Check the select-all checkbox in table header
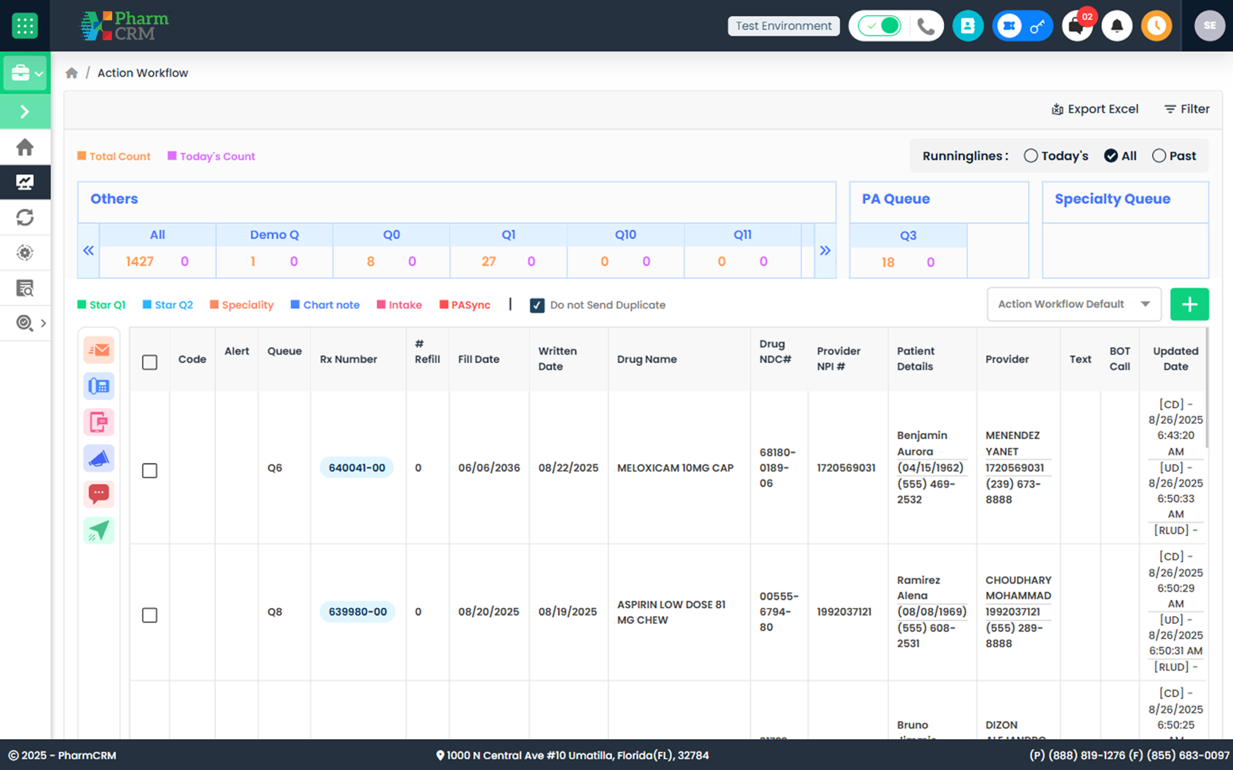Screen dimensions: 1233x770 pyautogui.click(x=149, y=362)
